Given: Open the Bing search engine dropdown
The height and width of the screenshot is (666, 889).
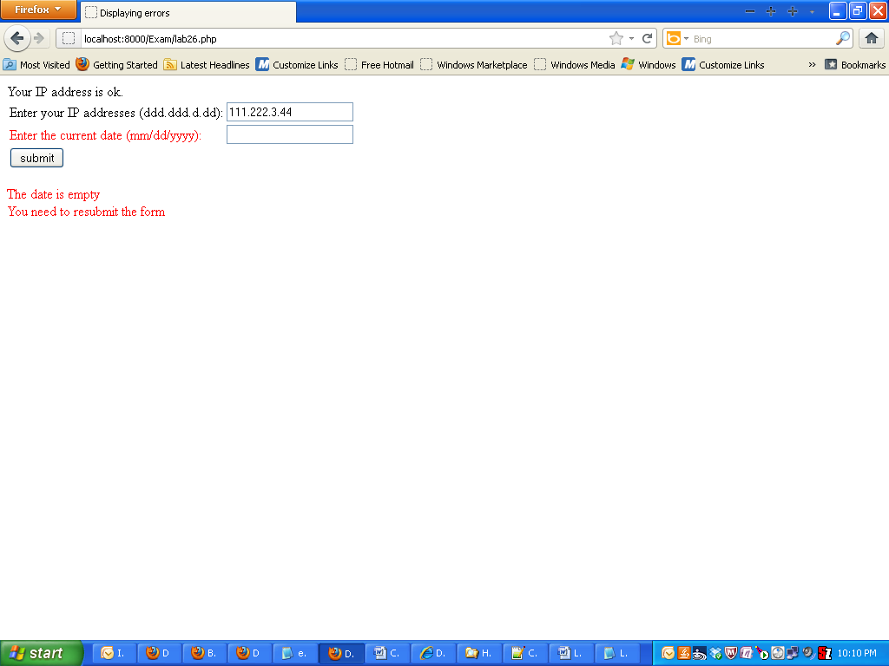Looking at the screenshot, I should point(686,38).
